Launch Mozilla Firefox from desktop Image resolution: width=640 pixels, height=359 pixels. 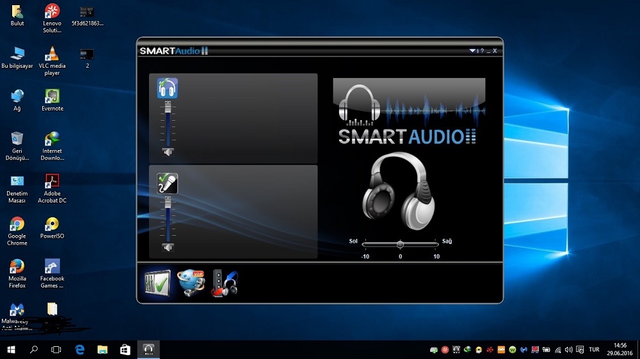click(x=17, y=274)
